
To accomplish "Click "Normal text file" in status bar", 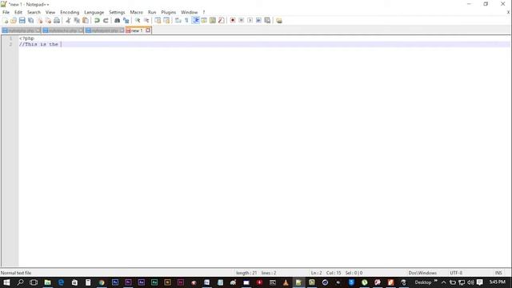I will click(16, 273).
